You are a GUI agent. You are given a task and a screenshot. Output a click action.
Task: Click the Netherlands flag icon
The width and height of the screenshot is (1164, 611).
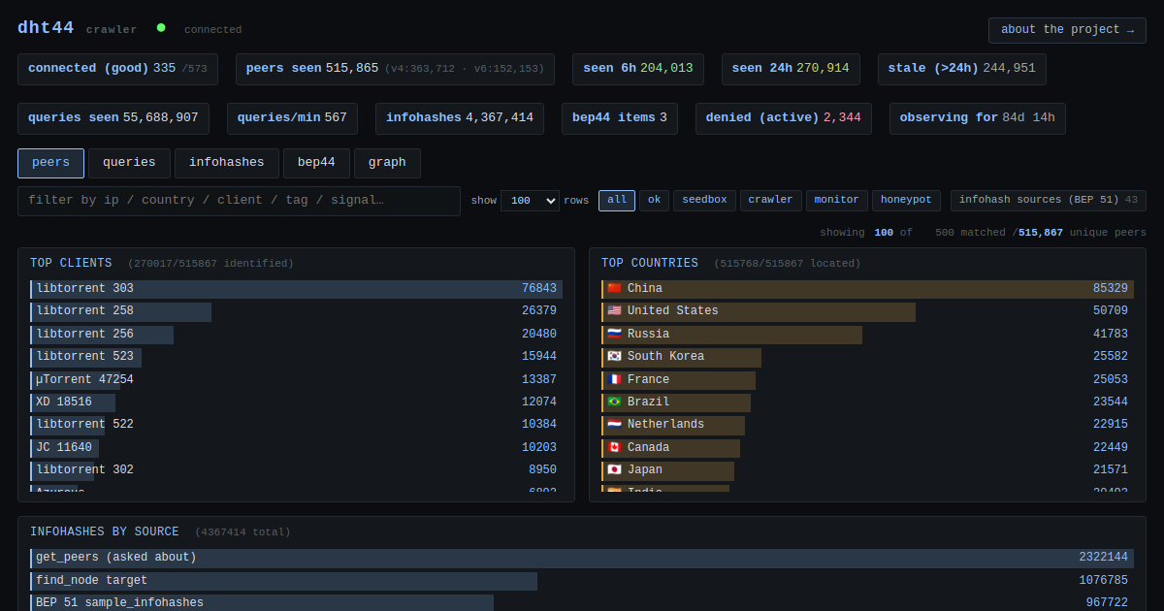pyautogui.click(x=614, y=424)
